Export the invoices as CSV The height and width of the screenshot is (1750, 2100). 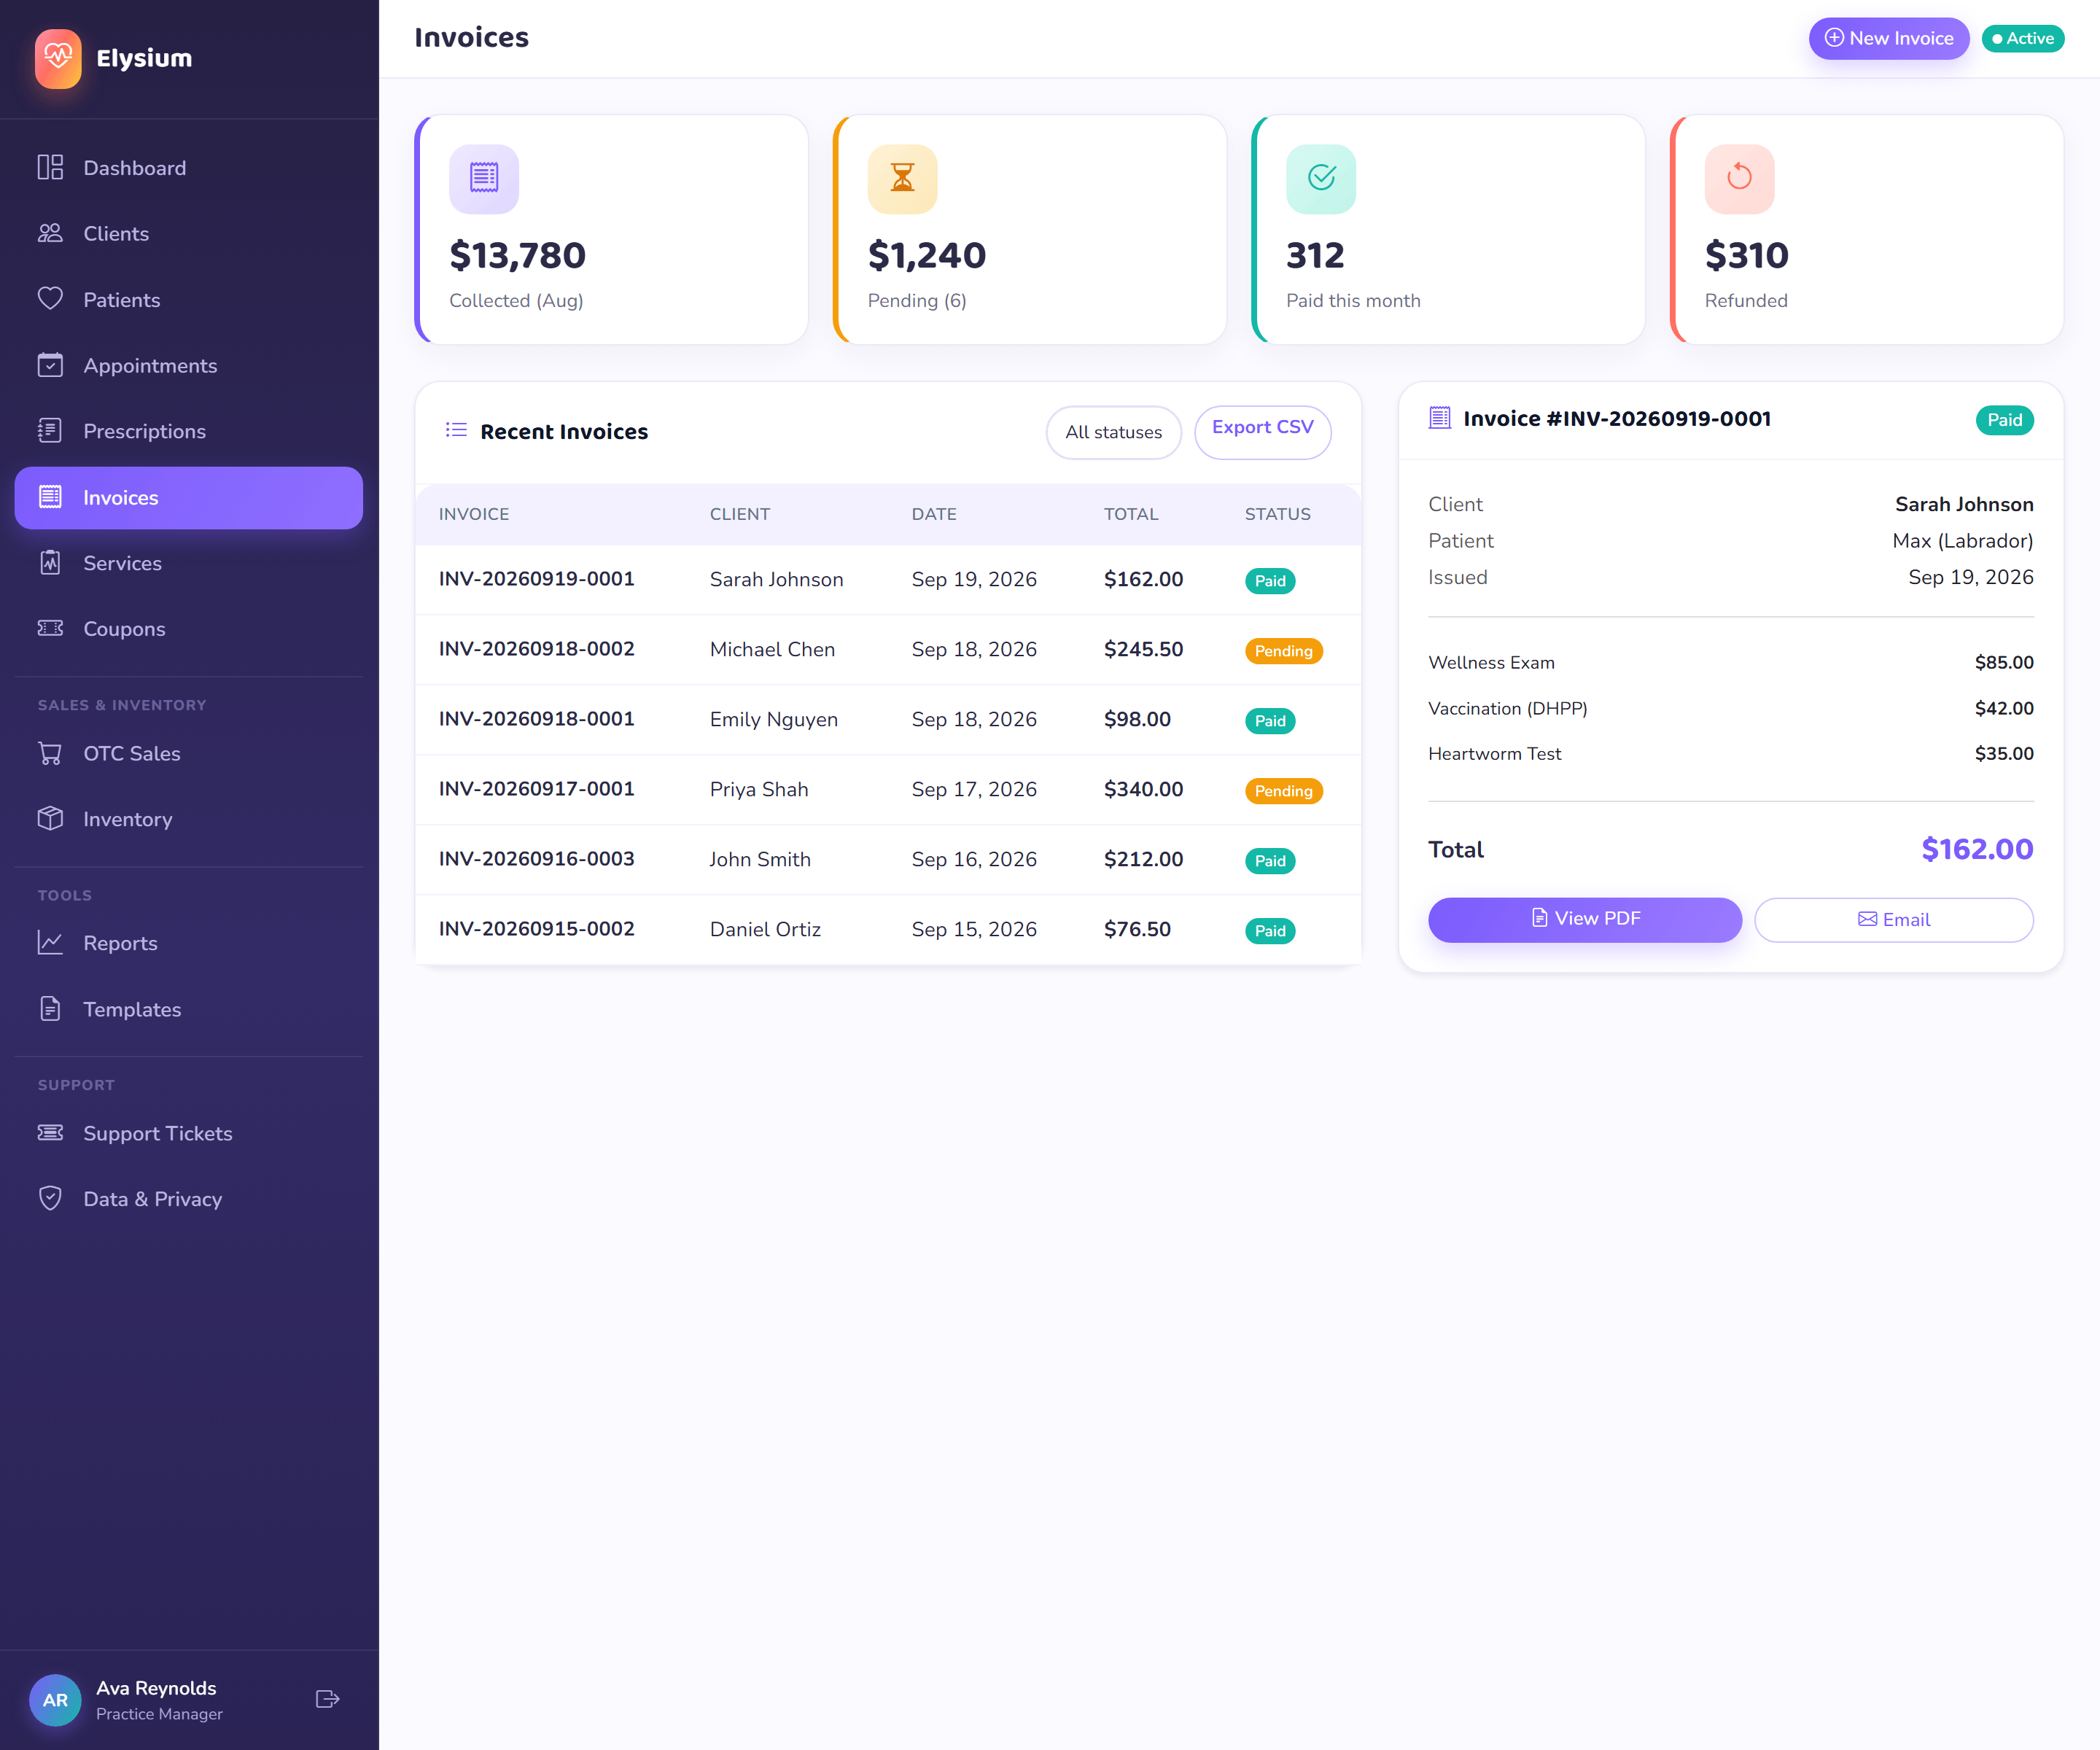(1262, 432)
